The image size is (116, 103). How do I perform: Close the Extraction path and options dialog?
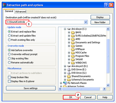pos(111,5)
